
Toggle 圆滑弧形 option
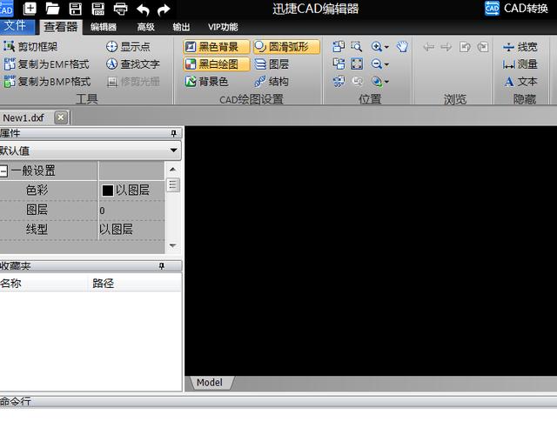tap(286, 46)
